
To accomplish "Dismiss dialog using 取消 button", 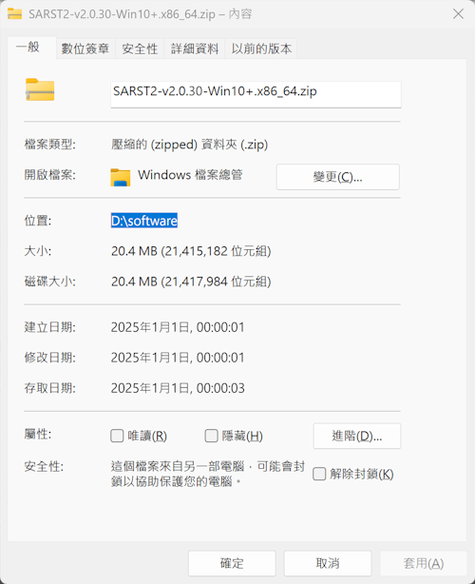I will pyautogui.click(x=328, y=563).
